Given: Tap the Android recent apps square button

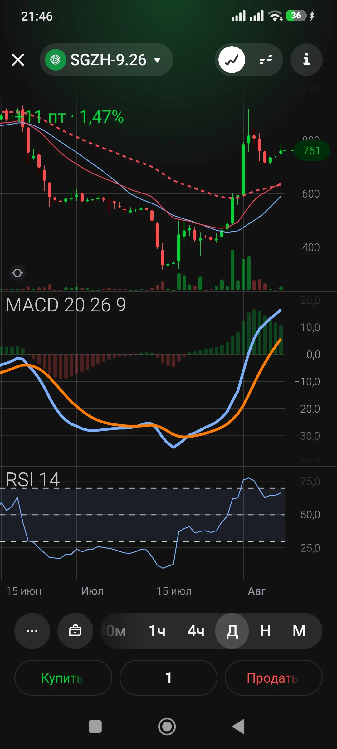Looking at the screenshot, I should click(95, 727).
